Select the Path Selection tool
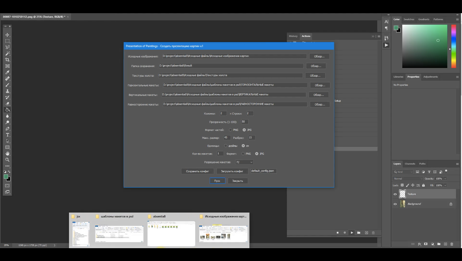 point(7,141)
